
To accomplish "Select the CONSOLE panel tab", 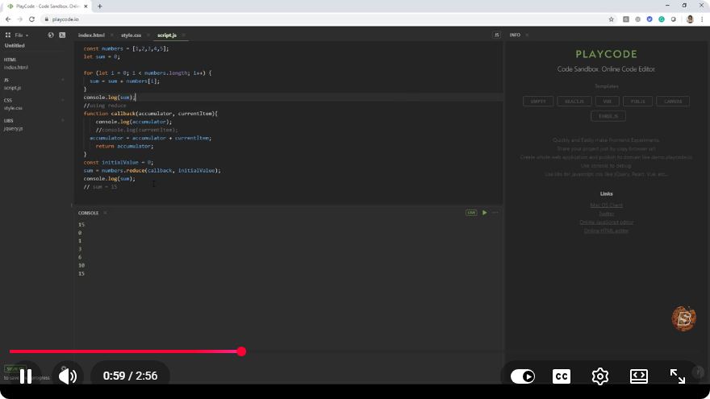I will click(x=88, y=213).
